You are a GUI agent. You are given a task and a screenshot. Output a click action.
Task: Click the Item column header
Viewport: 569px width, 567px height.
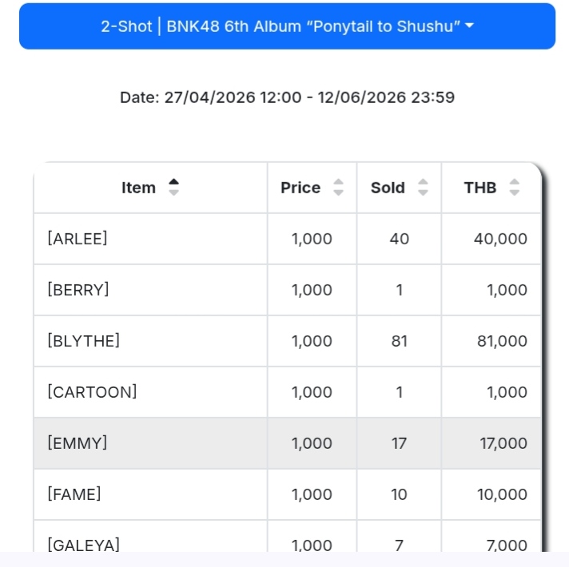[x=138, y=188]
